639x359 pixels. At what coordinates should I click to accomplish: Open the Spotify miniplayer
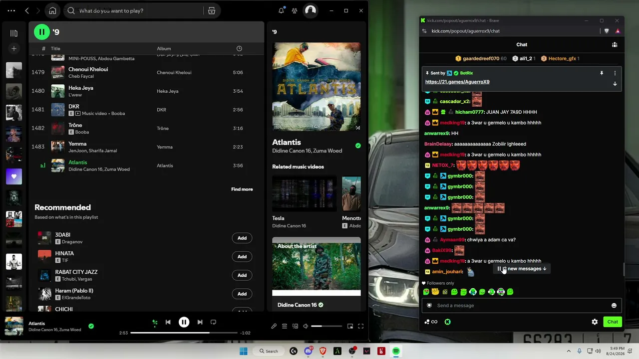350,326
